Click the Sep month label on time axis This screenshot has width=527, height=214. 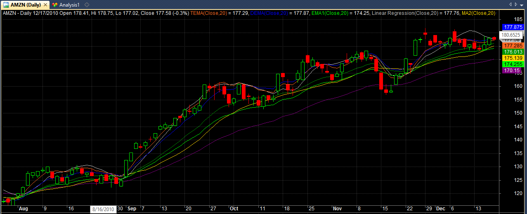coord(132,209)
